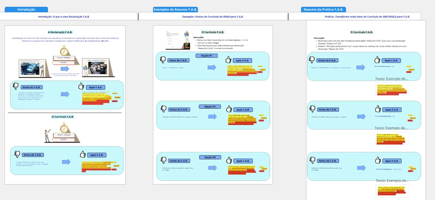The image size is (435, 200).
Task: Select the Opção #3 label
Action: point(210,157)
